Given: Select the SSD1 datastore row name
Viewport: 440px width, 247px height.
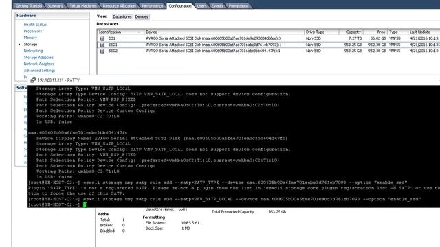Looking at the screenshot, I should [x=113, y=45].
